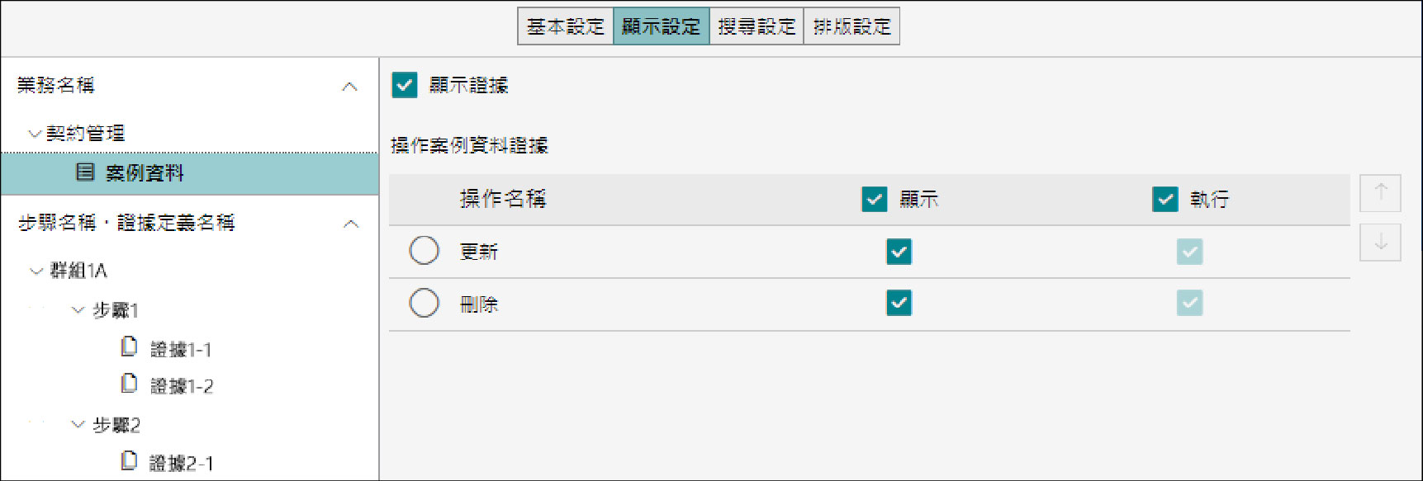Toggle the 顯示 column header checkbox
The width and height of the screenshot is (1423, 481).
pyautogui.click(x=874, y=199)
